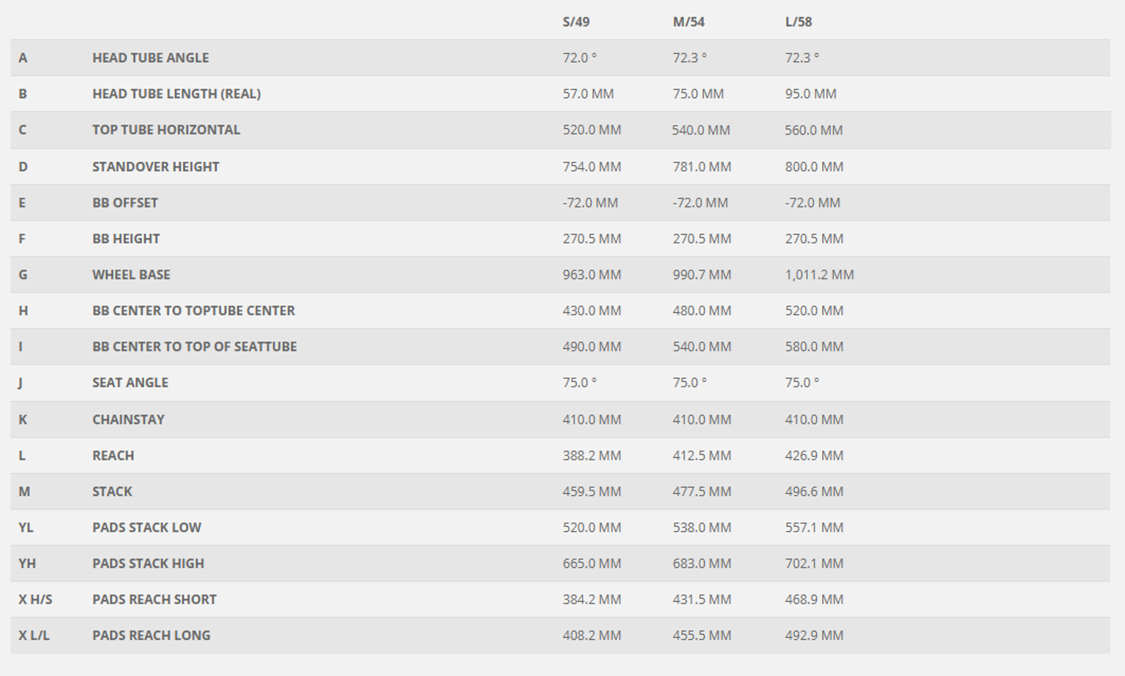Click the PADS REACH SHORT label
1125x676 pixels.
coord(154,599)
